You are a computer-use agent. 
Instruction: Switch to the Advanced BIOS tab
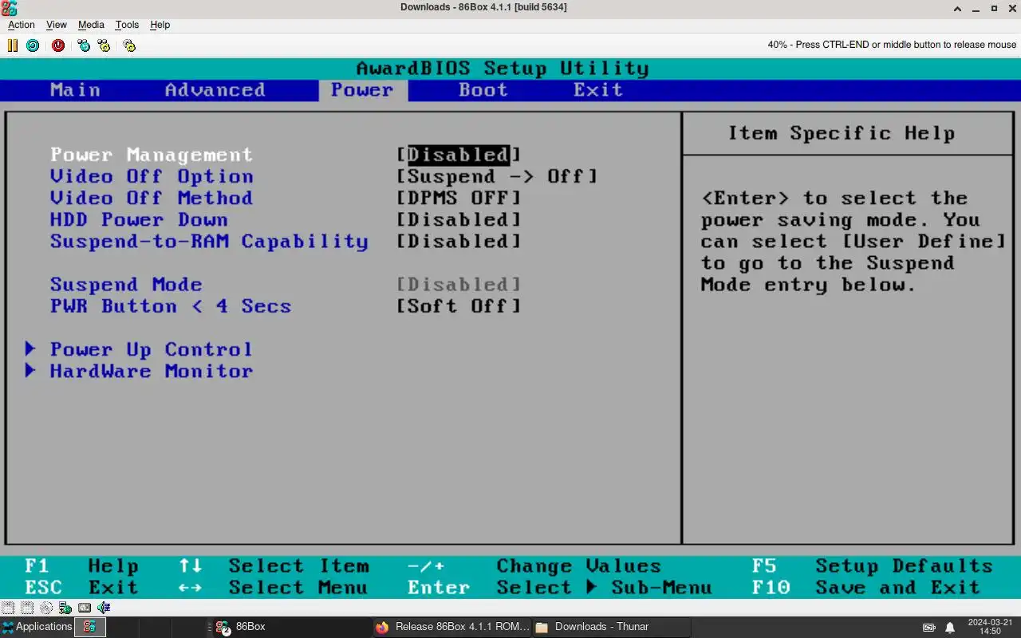[x=215, y=90]
